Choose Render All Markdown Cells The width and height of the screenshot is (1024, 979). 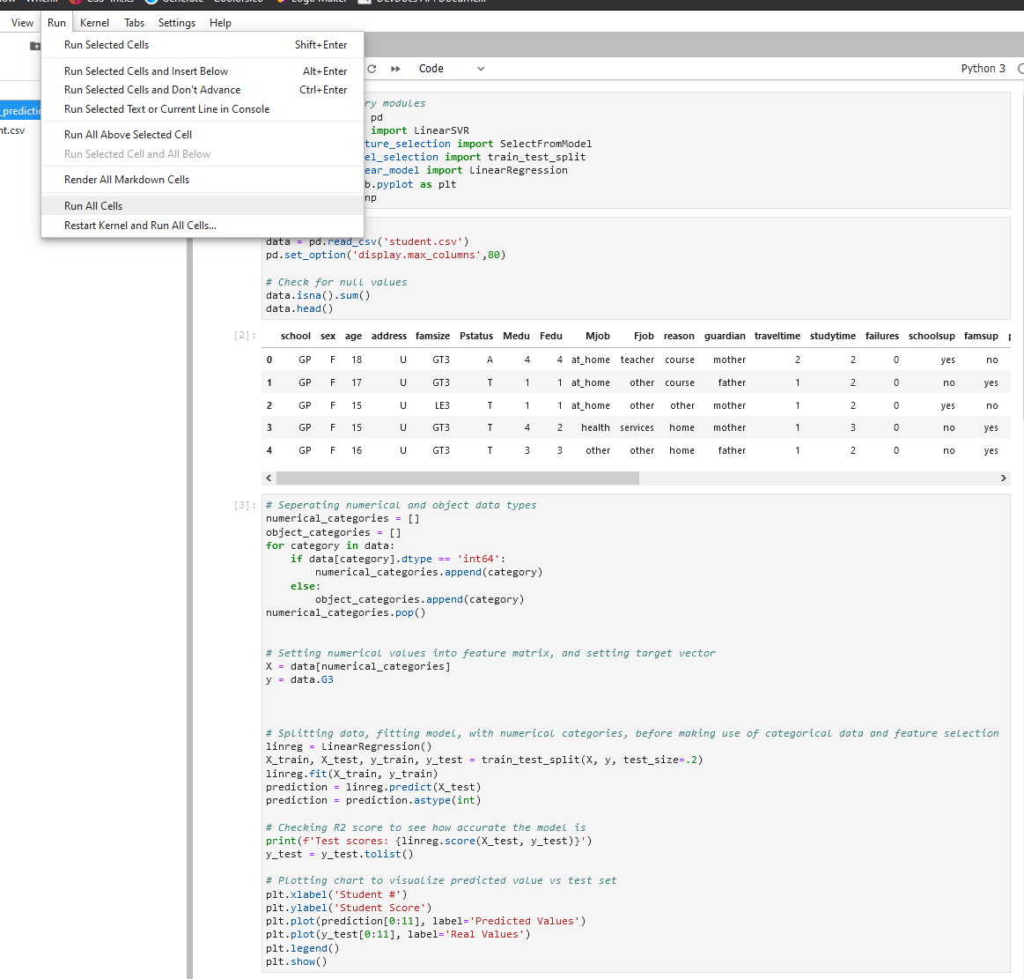tap(203, 180)
